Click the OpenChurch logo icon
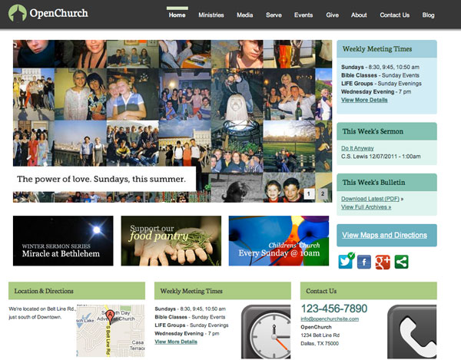The height and width of the screenshot is (360, 461). click(x=18, y=13)
